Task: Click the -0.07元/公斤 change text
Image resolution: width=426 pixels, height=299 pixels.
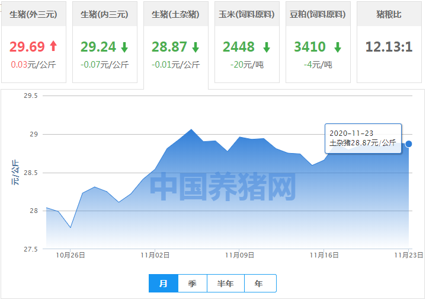Action: 105,65
